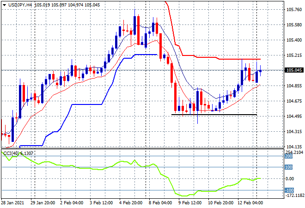Select the 254.2104 CCI scale maximum
The width and height of the screenshot is (305, 208).
(294, 152)
